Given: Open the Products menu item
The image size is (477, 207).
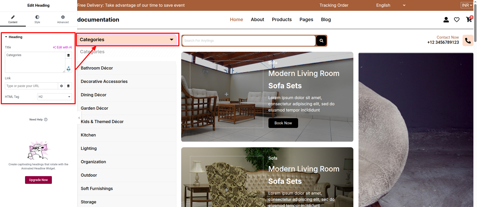Looking at the screenshot, I should pos(282,20).
